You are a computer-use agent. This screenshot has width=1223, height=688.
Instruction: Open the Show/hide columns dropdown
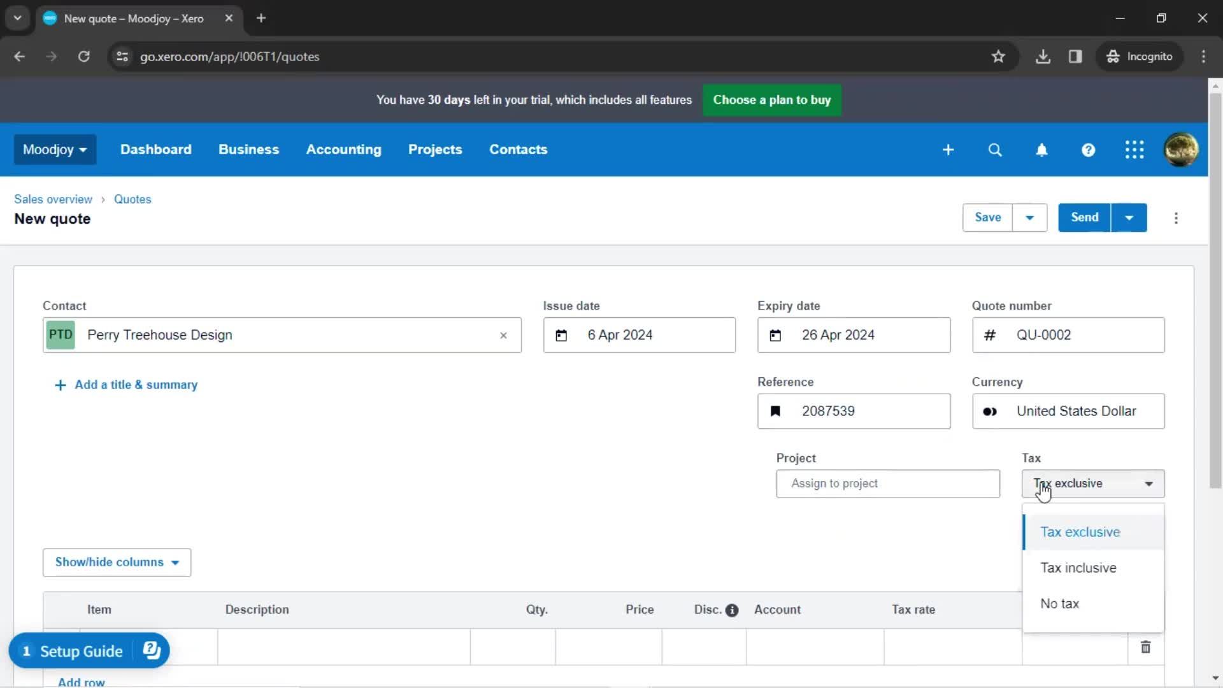117,563
